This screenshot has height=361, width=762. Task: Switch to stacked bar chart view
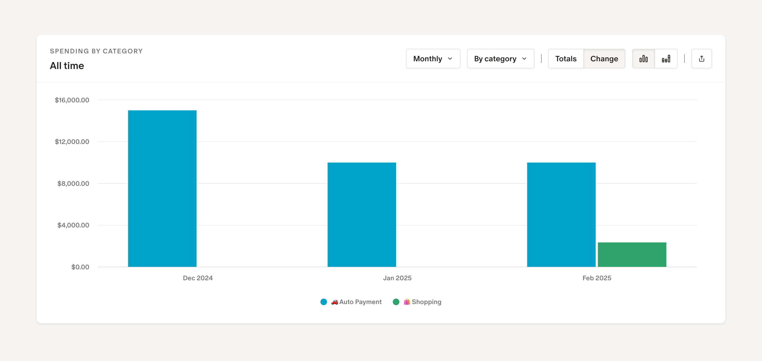[x=666, y=59]
